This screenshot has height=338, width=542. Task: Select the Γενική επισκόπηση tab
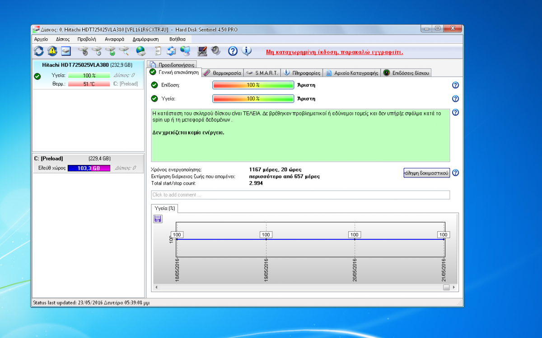point(174,73)
